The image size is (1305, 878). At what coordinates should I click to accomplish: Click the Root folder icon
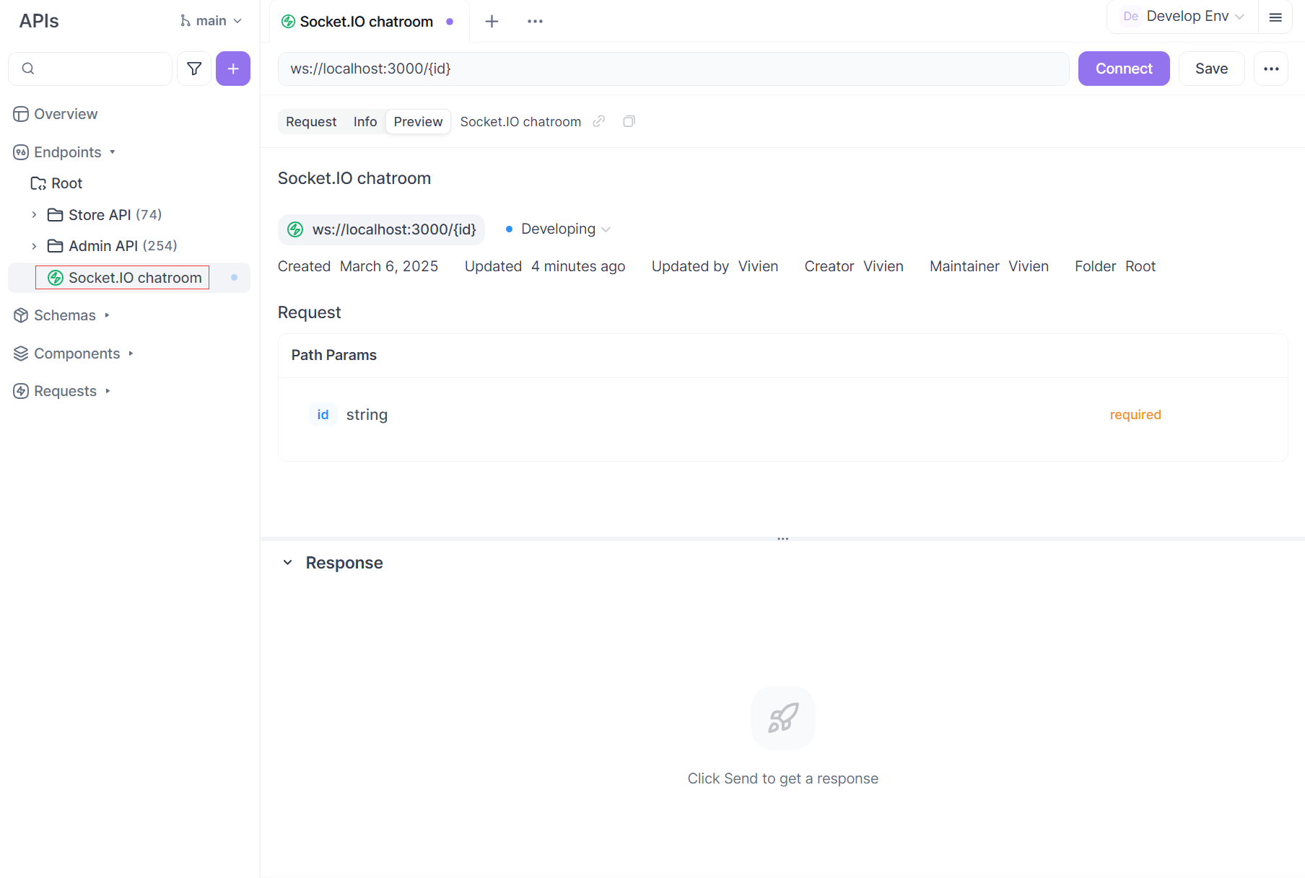pyautogui.click(x=38, y=183)
